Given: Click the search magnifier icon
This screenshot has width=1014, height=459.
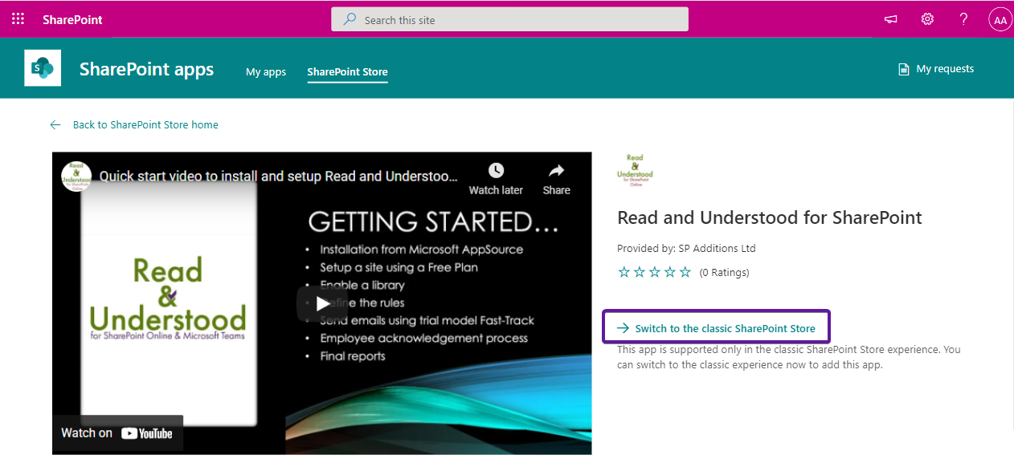Looking at the screenshot, I should 350,19.
